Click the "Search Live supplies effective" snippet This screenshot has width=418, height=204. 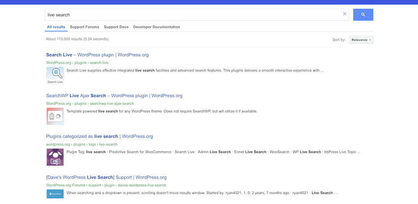195,70
